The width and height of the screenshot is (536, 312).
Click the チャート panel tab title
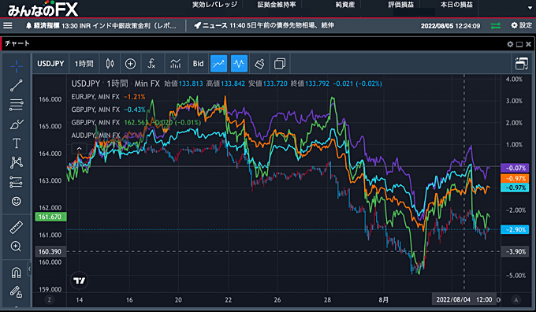coord(17,44)
